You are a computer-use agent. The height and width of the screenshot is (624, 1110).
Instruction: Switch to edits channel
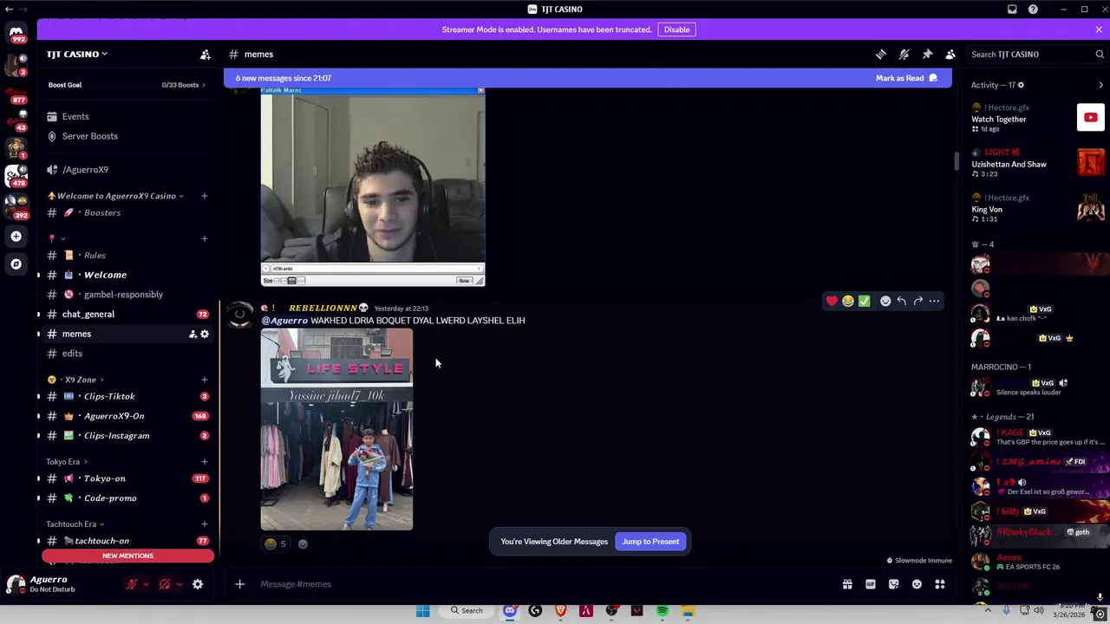point(127,354)
